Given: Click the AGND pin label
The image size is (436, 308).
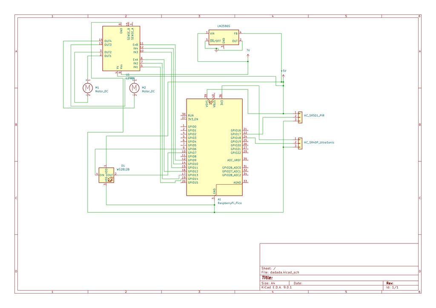Looking at the screenshot, I should pyautogui.click(x=237, y=183).
